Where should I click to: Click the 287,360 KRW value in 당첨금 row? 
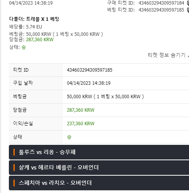click(x=81, y=110)
